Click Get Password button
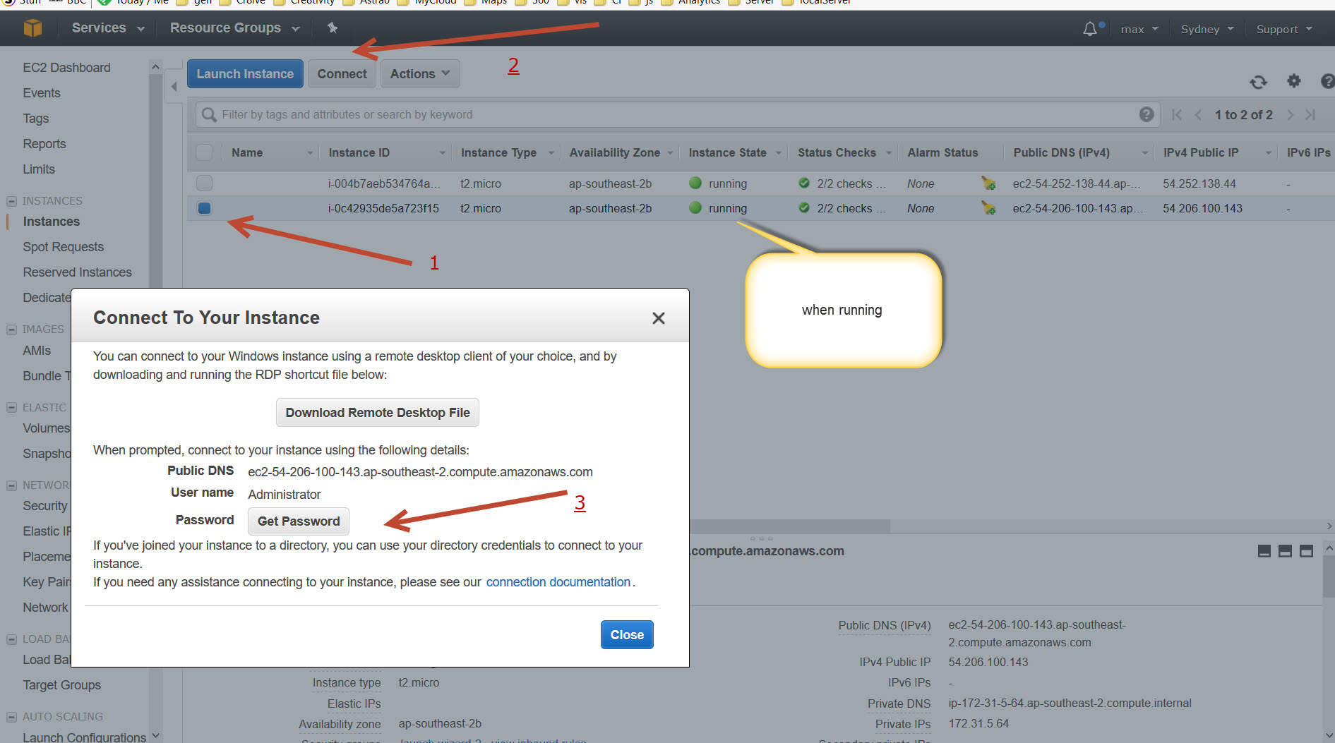 298,521
